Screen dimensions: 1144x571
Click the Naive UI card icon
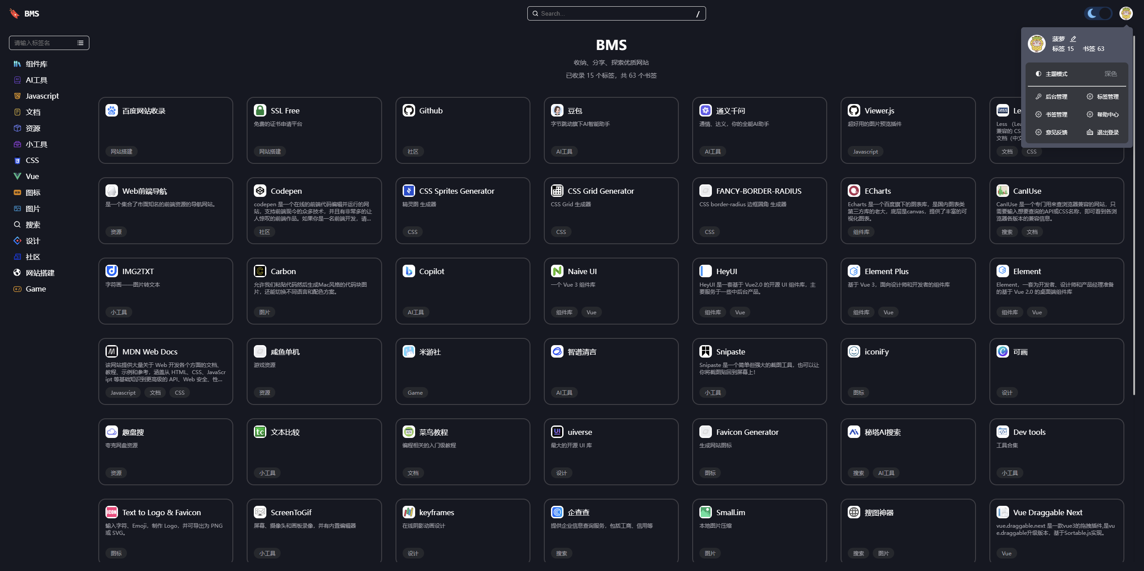tap(557, 271)
